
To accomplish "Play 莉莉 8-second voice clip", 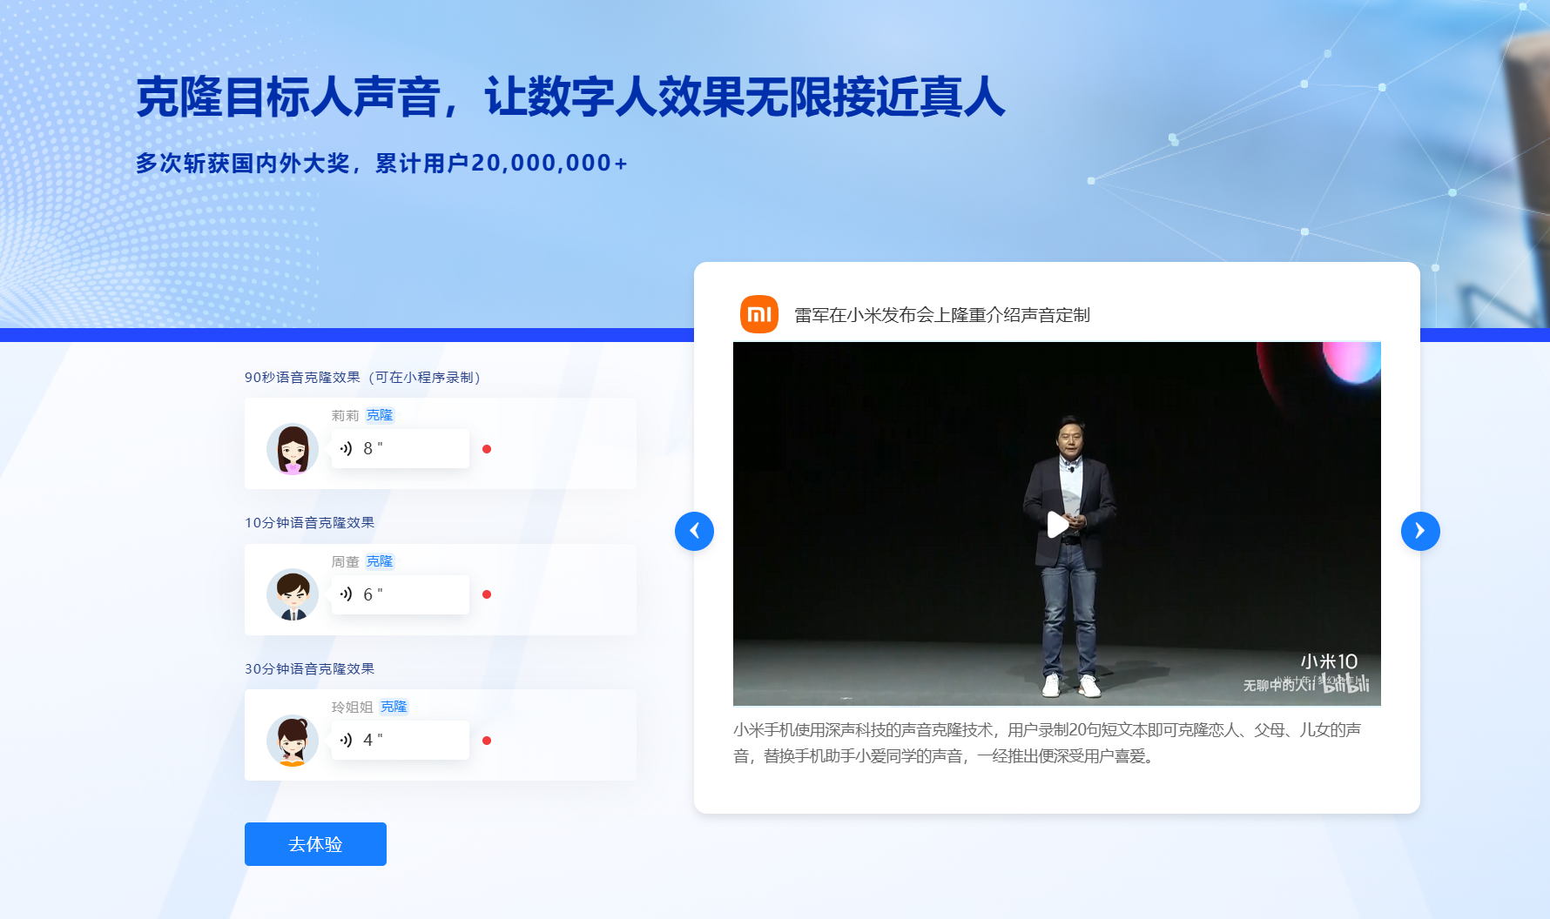I will pyautogui.click(x=401, y=448).
